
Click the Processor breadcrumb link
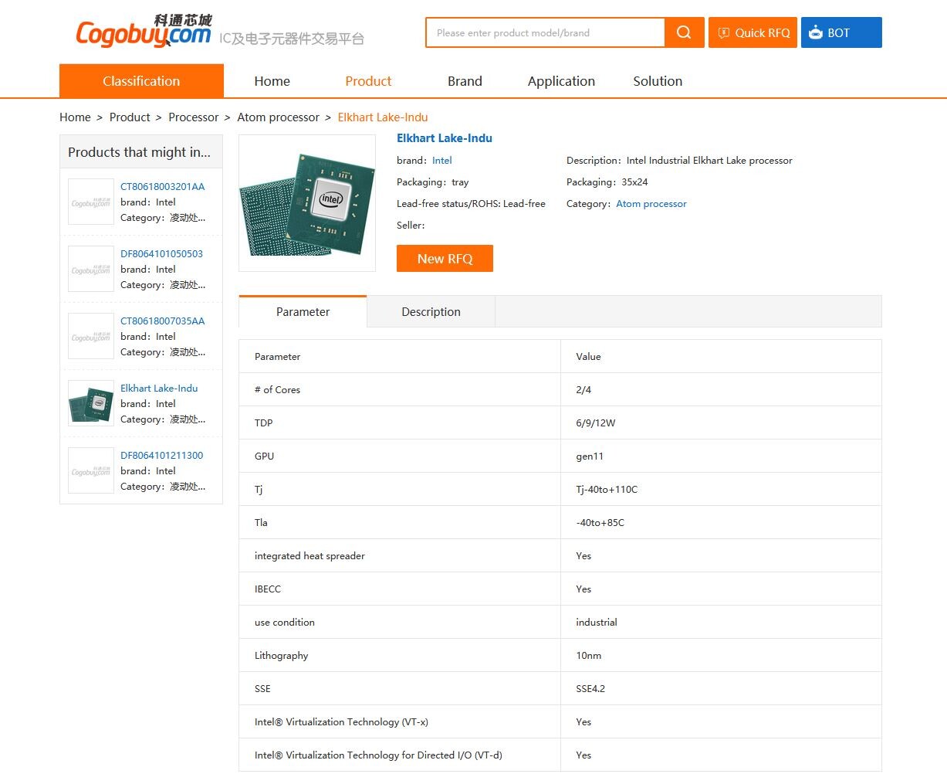[x=194, y=117]
